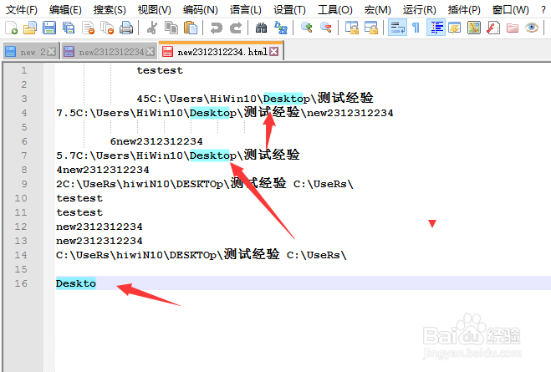
Task: Toggle synchronized vertical scrolling
Action: [351, 28]
